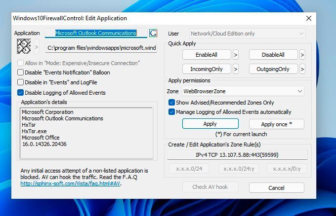Viewport: 336px width, 216px height.
Task: Open the User dropdown
Action: (247, 34)
